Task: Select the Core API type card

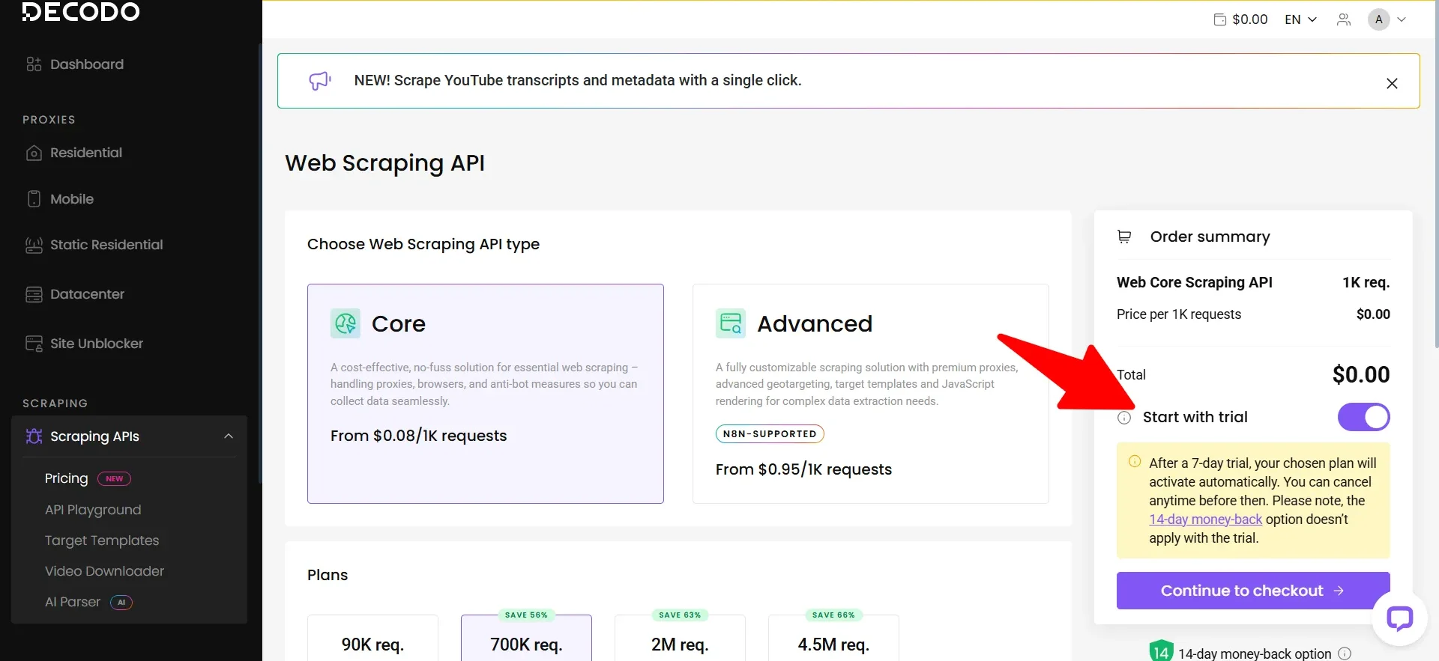Action: tap(486, 394)
